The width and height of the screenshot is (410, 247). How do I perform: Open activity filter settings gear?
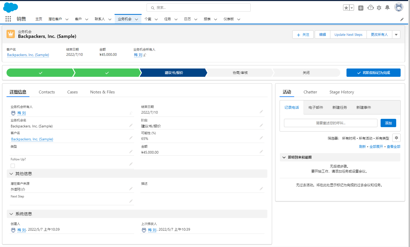click(396, 138)
